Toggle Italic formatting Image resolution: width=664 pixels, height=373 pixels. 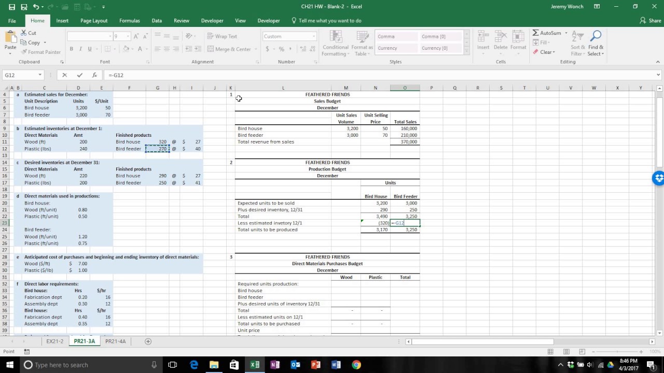[x=80, y=49]
